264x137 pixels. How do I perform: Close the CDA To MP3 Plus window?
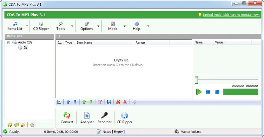[255, 3]
